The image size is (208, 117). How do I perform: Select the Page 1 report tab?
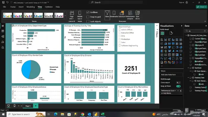28,106
